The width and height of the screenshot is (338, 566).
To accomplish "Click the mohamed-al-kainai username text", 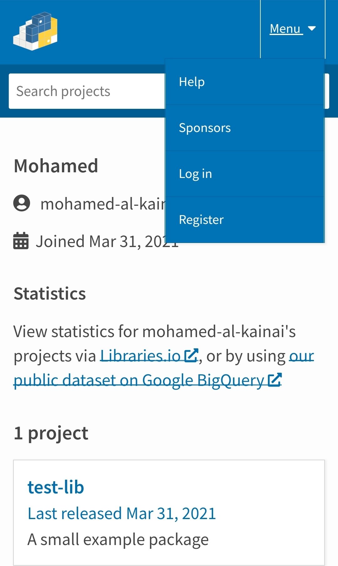I will click(103, 204).
